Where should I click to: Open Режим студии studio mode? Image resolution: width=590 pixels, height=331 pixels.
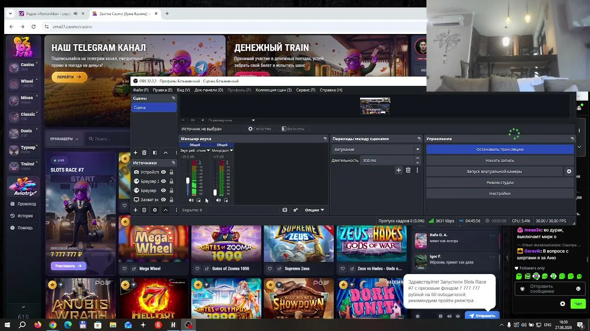tap(500, 183)
